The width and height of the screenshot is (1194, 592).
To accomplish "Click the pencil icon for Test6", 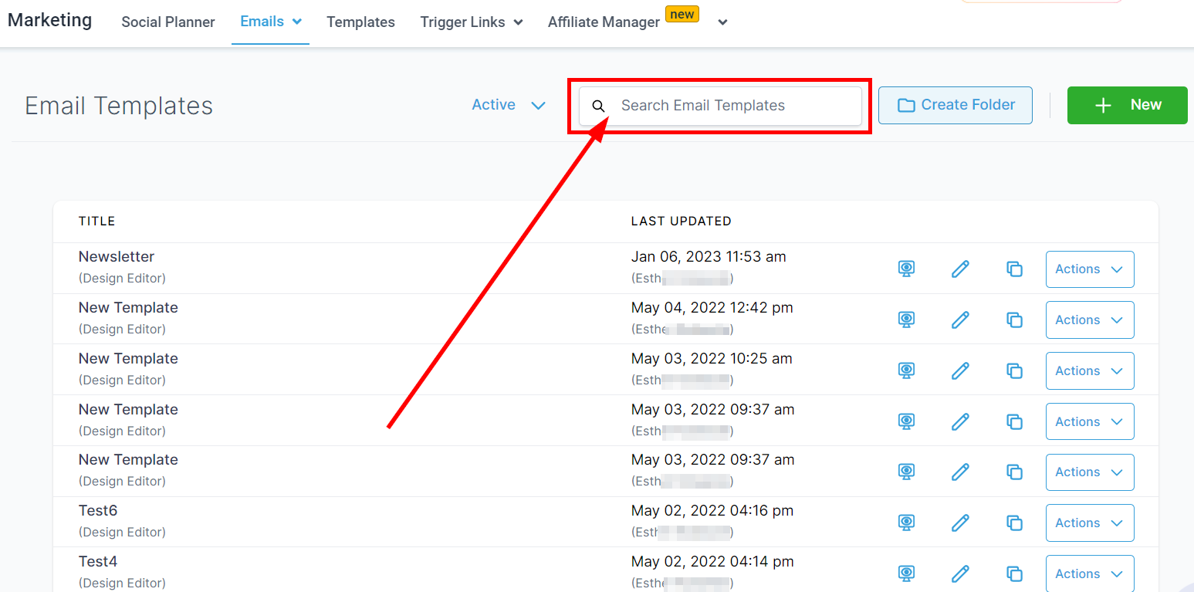I will 960,523.
